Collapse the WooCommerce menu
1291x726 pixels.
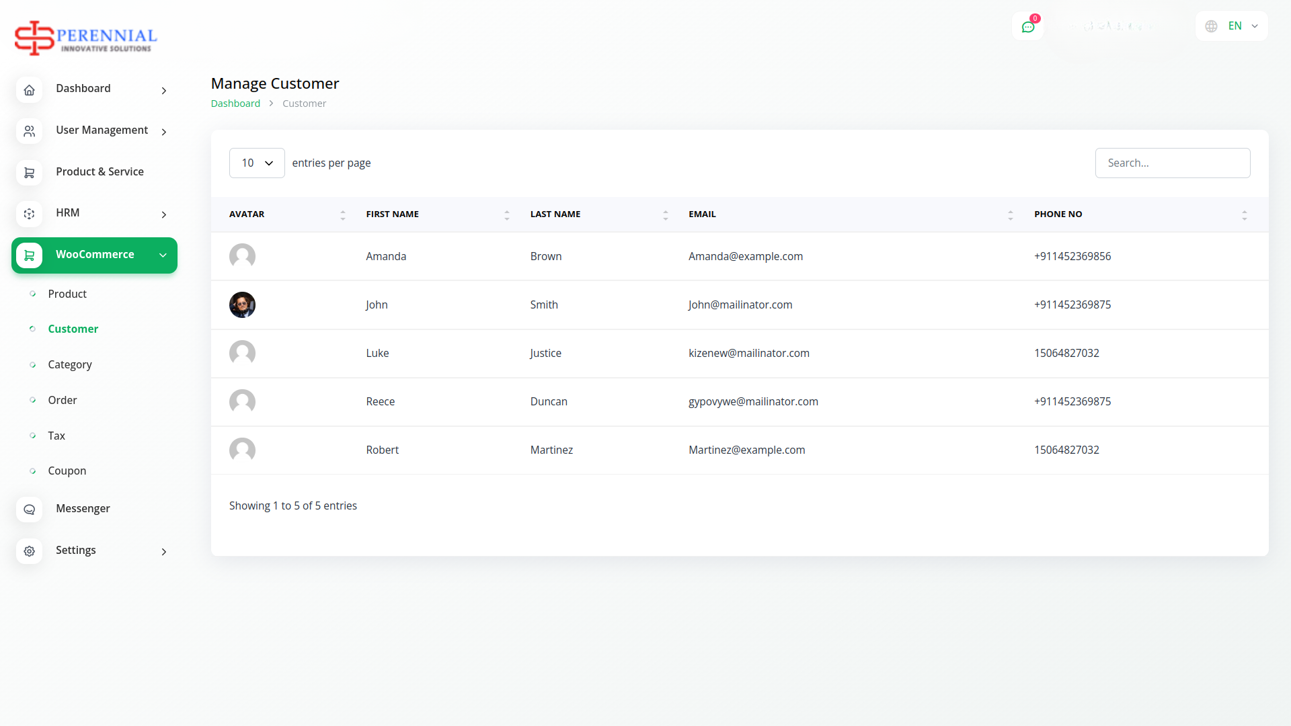pos(163,255)
